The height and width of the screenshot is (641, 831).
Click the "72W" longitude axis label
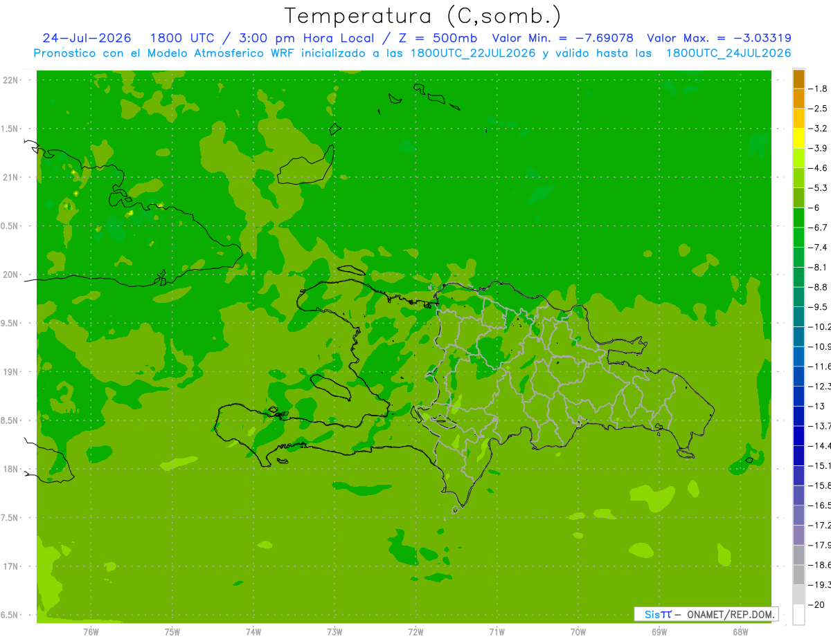[416, 631]
